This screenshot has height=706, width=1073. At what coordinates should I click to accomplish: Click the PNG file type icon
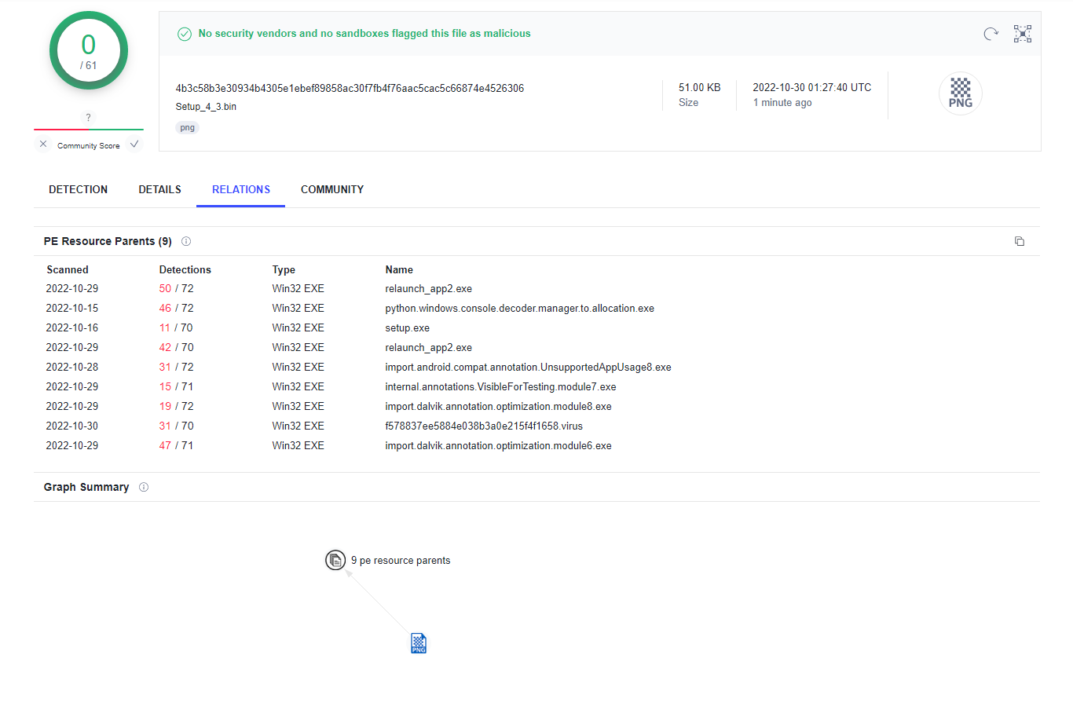click(x=961, y=93)
